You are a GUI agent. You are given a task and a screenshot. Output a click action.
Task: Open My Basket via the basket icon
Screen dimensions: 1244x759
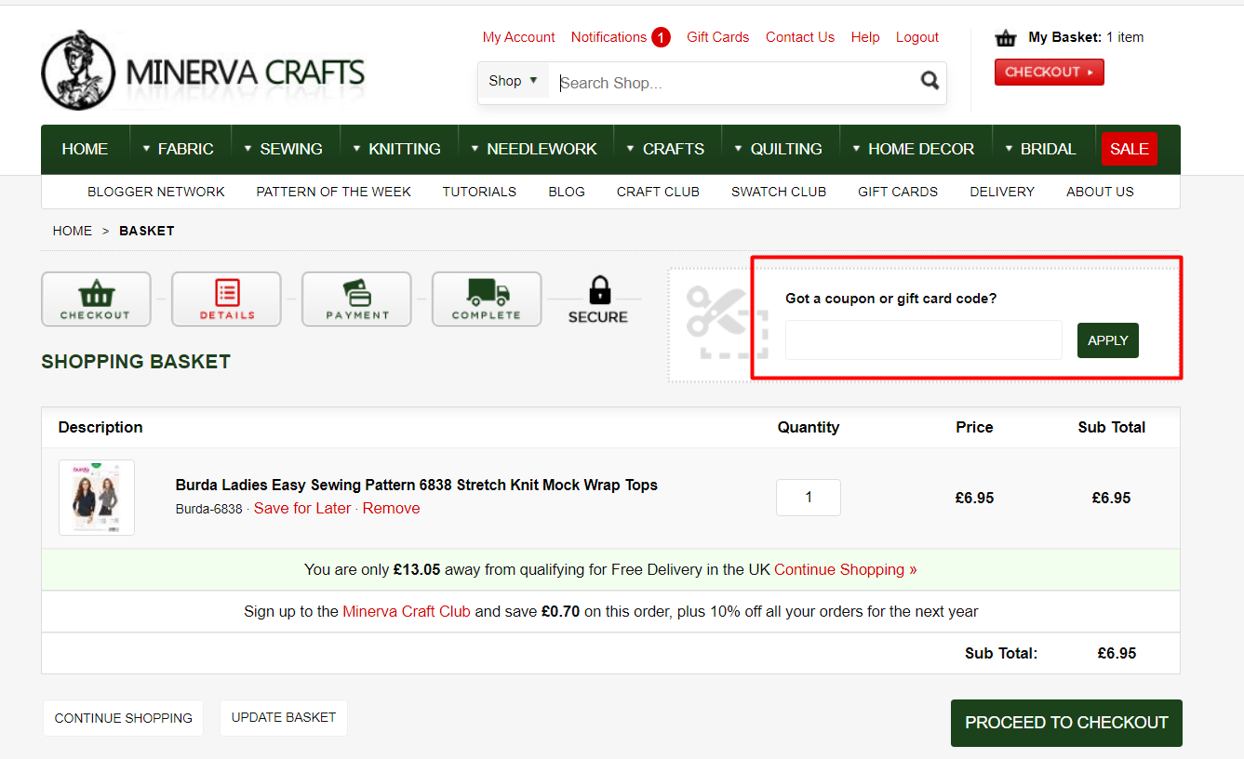pyautogui.click(x=1006, y=37)
